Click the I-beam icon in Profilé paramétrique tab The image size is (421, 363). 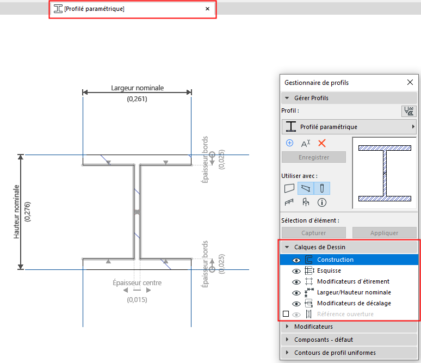click(58, 9)
